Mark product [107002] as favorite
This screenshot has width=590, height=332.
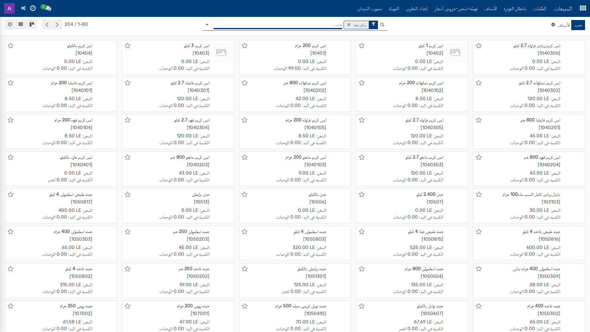coord(11,306)
